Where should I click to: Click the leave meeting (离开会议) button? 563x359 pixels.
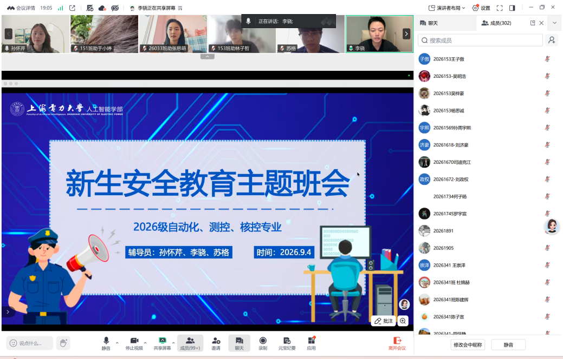click(397, 343)
